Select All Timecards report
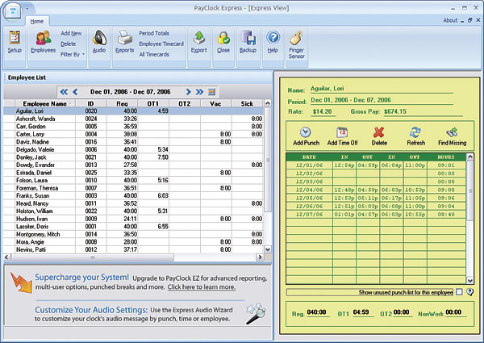Screen dimensions: 484x343 coord(154,54)
